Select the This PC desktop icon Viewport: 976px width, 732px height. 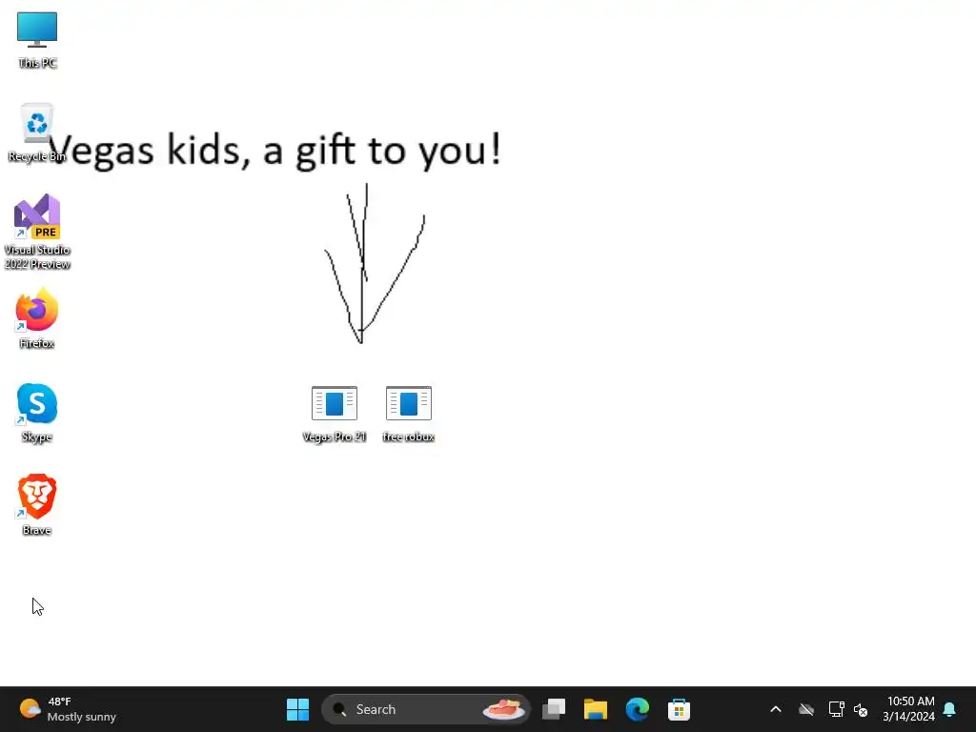point(37,40)
